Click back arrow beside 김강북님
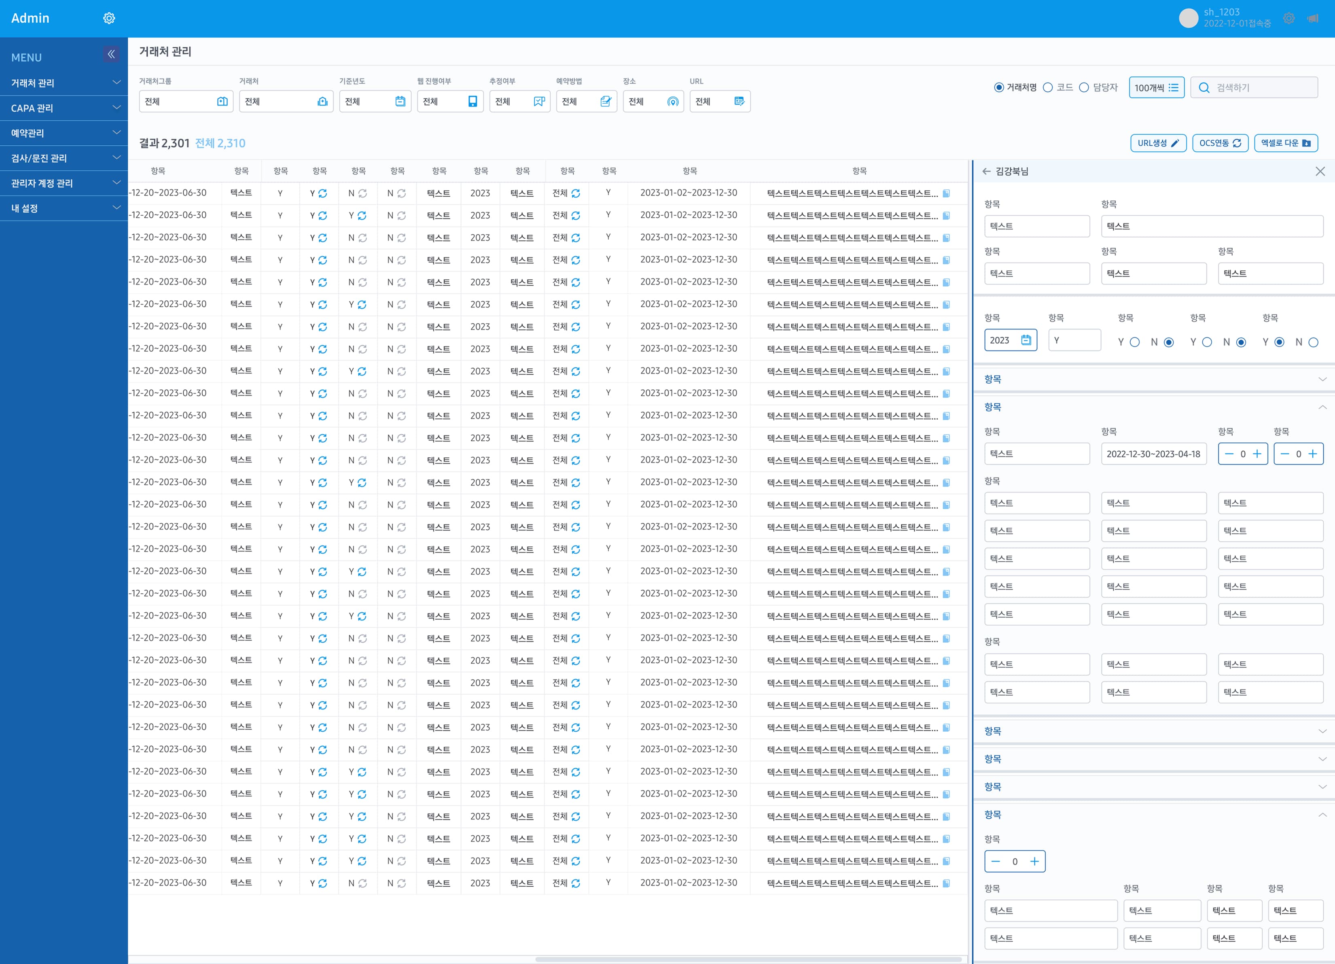The width and height of the screenshot is (1335, 964). pos(986,171)
